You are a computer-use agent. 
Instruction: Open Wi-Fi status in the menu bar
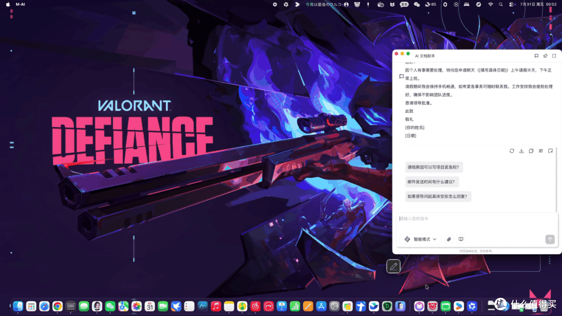click(x=490, y=4)
